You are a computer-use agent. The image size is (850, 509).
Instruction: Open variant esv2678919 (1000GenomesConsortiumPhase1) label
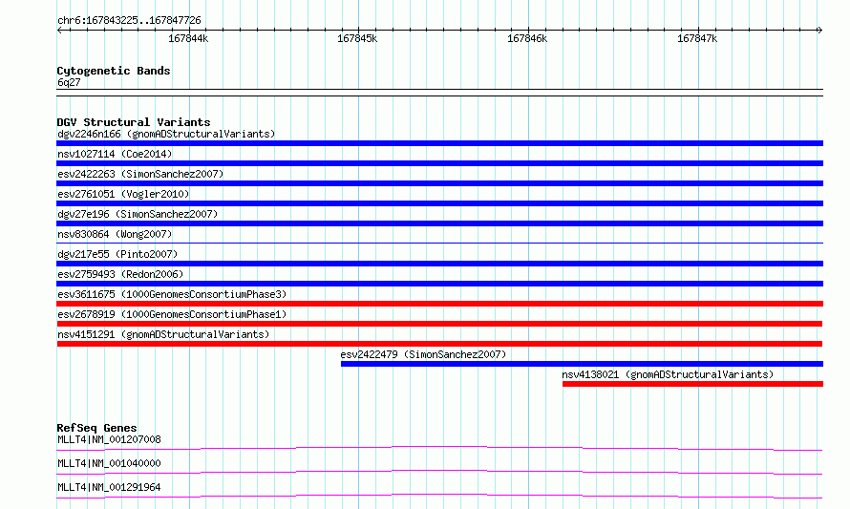[172, 314]
